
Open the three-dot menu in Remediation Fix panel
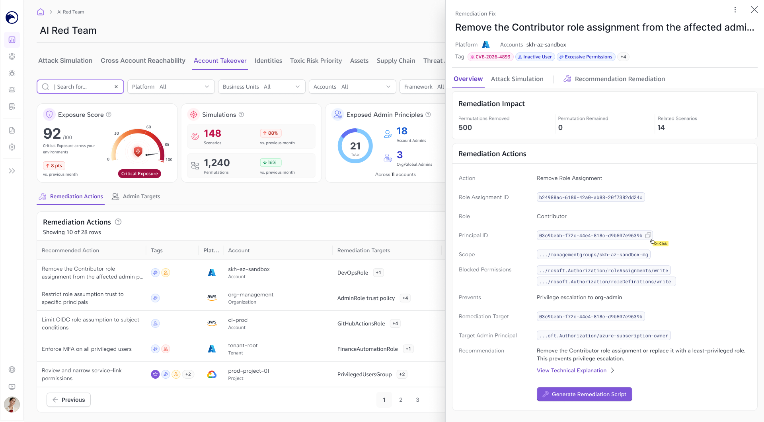point(735,10)
